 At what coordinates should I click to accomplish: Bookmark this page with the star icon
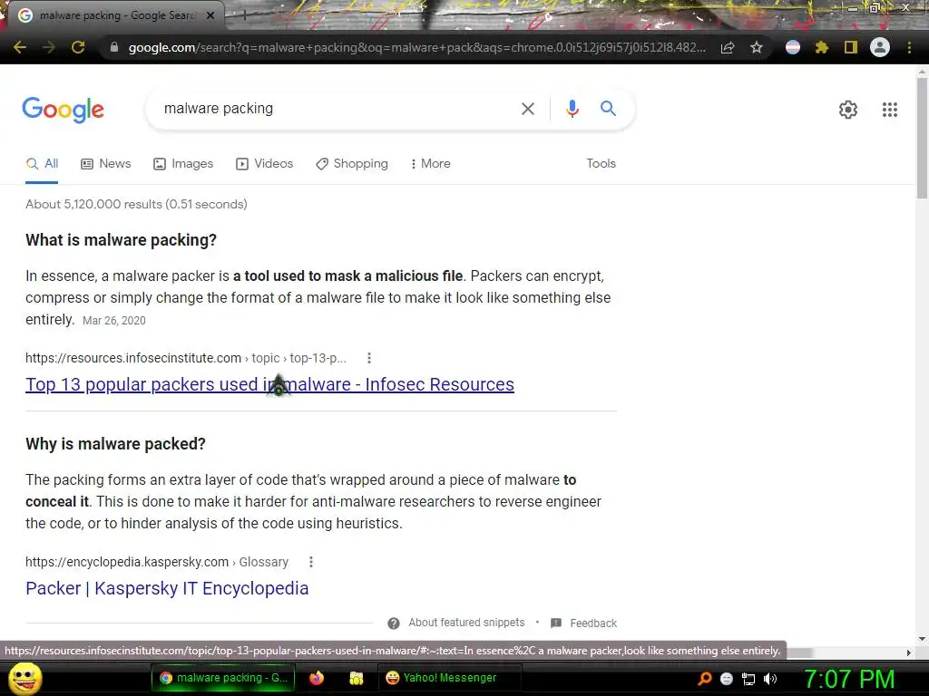coord(757,47)
